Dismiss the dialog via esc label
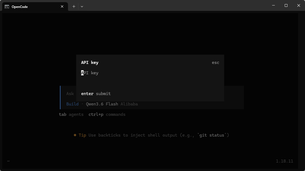Viewport: 305px width, 171px height. (x=215, y=63)
